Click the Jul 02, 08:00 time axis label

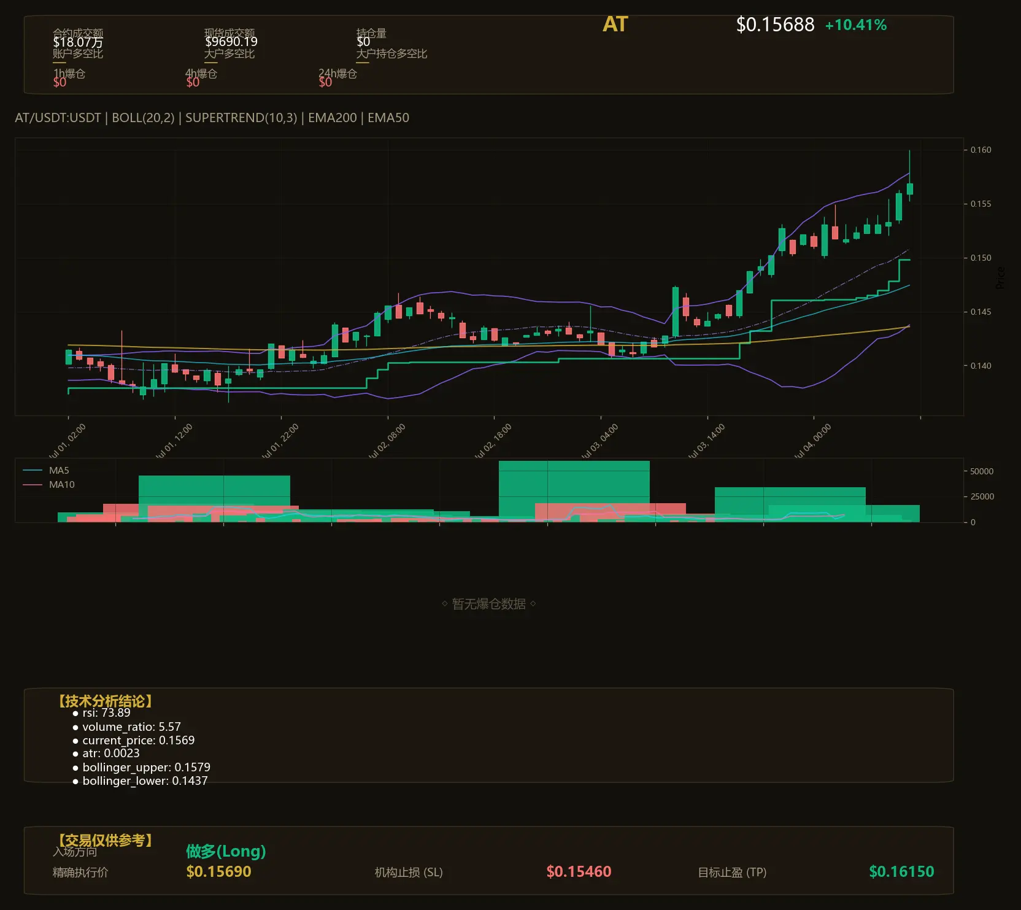387,441
